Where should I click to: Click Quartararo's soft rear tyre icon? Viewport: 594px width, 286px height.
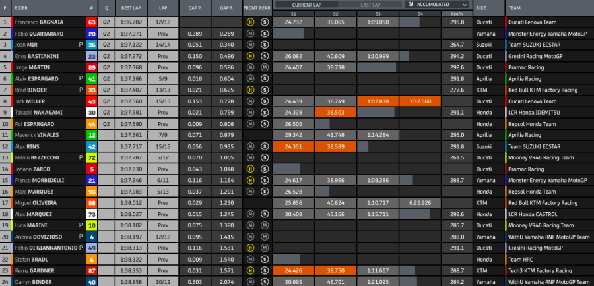pos(264,33)
